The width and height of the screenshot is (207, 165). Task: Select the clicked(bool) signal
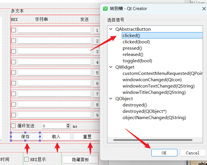[x=136, y=42]
